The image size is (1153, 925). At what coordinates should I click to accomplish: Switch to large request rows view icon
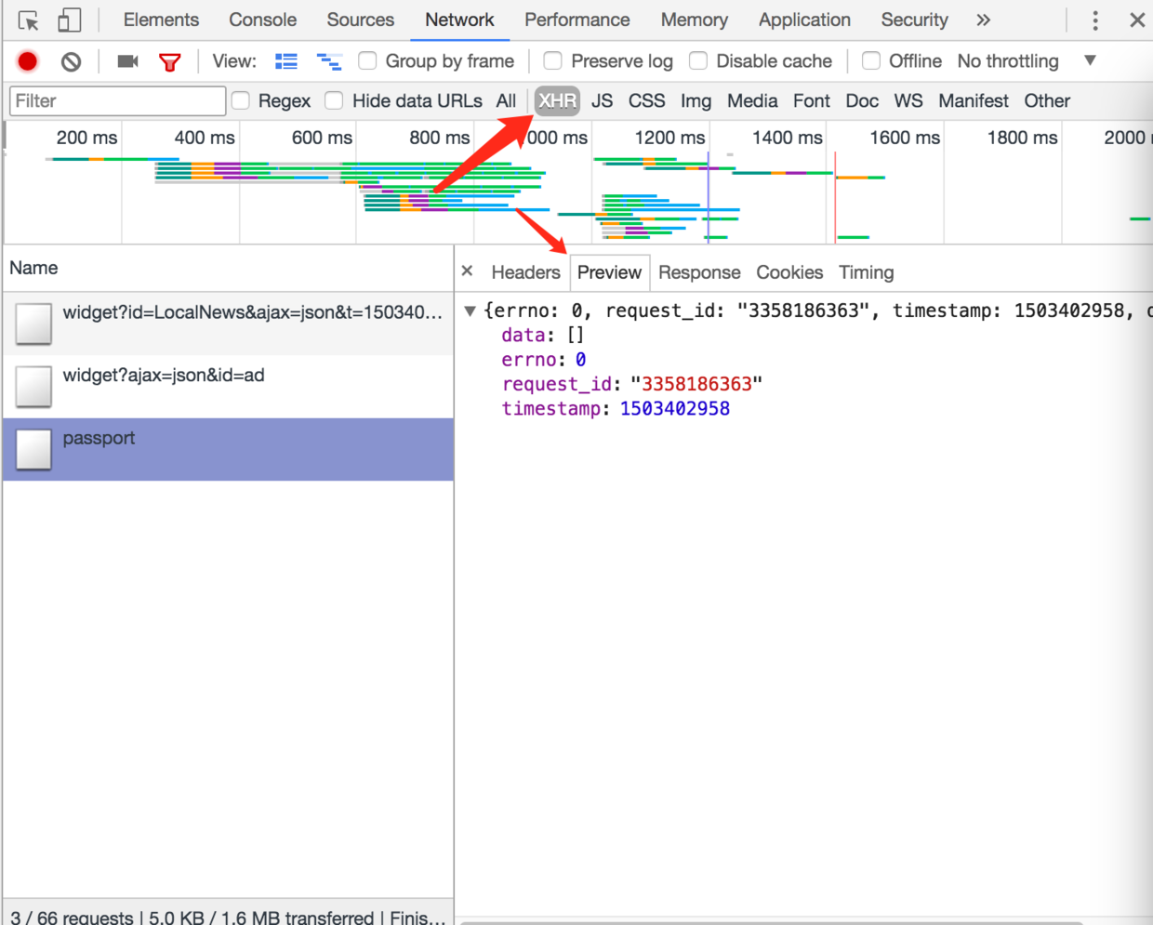tap(286, 61)
